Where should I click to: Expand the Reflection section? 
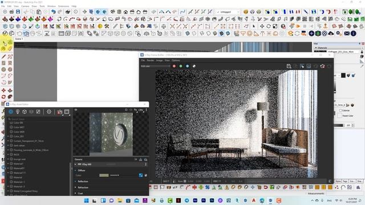75,181
